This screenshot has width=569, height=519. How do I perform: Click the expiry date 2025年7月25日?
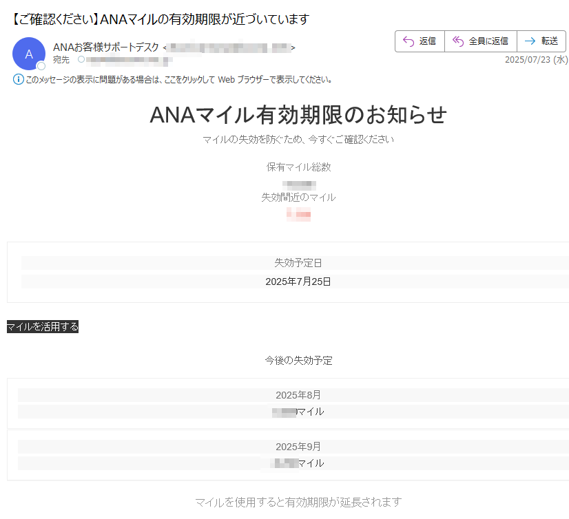(298, 282)
